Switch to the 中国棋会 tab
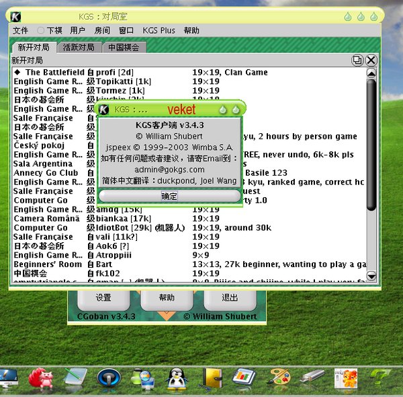The image size is (403, 397). [124, 47]
